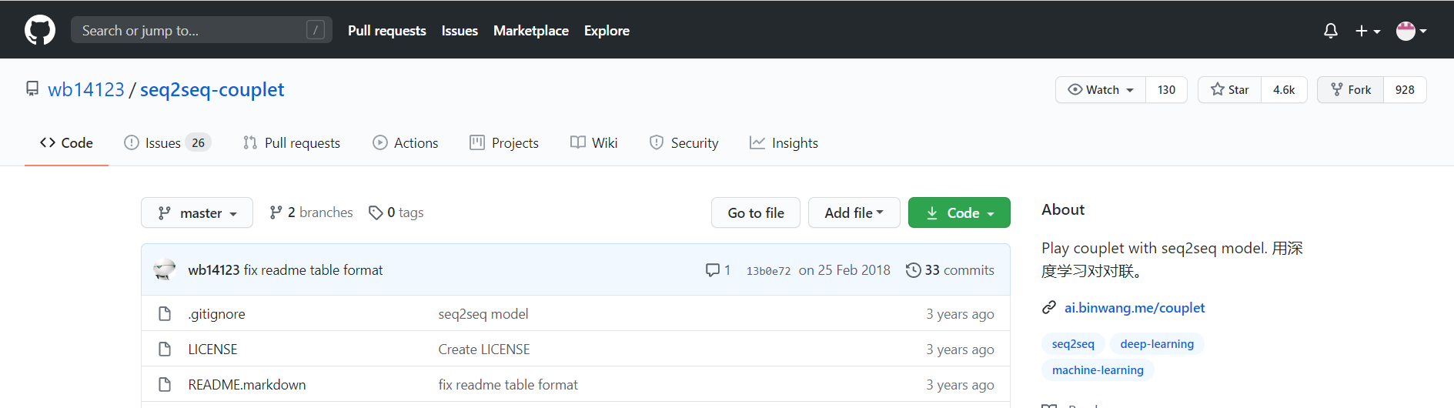1454x408 pixels.
Task: Toggle Watch on this repository
Action: coord(1101,90)
